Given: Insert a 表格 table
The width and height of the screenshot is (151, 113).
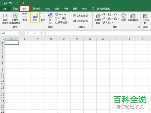Looking at the screenshot, I should click(24, 17).
